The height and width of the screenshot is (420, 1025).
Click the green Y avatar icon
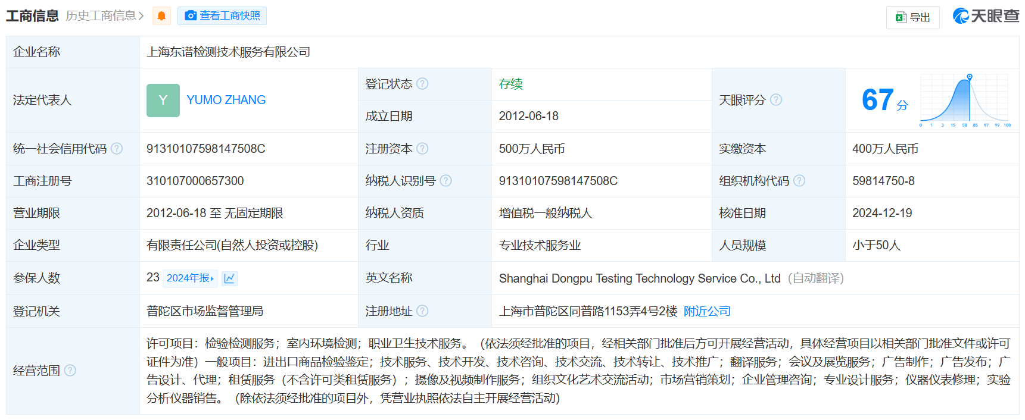[163, 100]
